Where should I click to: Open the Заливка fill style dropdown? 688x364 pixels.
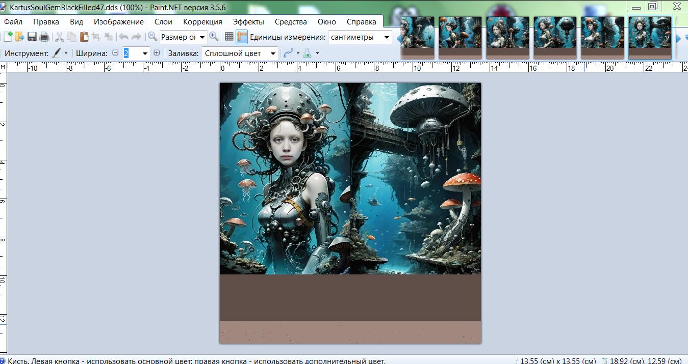tap(273, 53)
